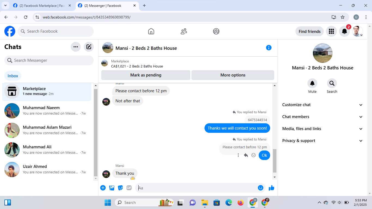This screenshot has height=209, width=372.
Task: Bookmark this tab with star icon
Action: pos(343,17)
